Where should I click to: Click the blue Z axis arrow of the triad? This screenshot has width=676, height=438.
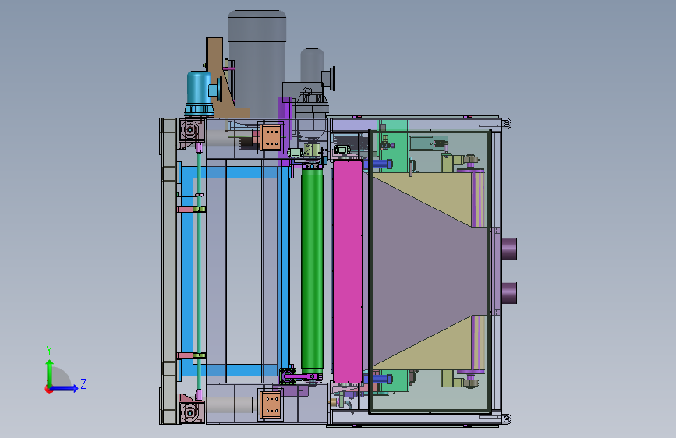(x=65, y=388)
